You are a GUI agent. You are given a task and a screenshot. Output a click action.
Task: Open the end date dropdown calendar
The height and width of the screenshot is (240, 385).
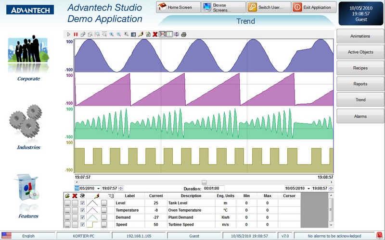pos(308,189)
